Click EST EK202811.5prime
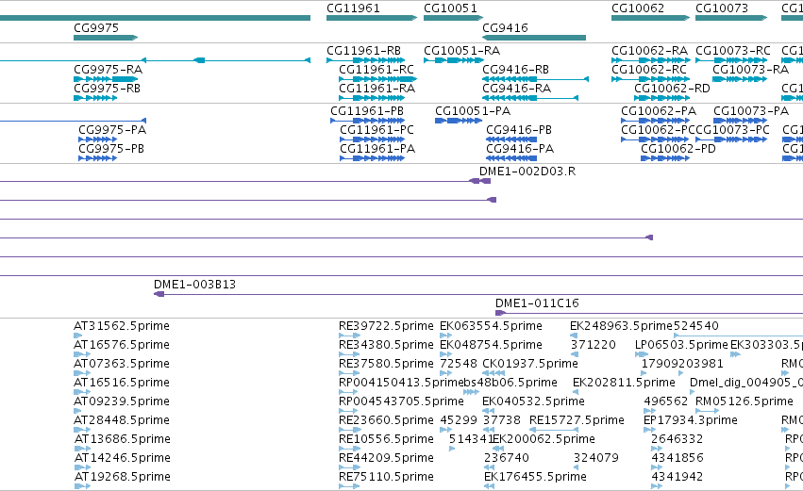Image resolution: width=803 pixels, height=491 pixels. 575,392
